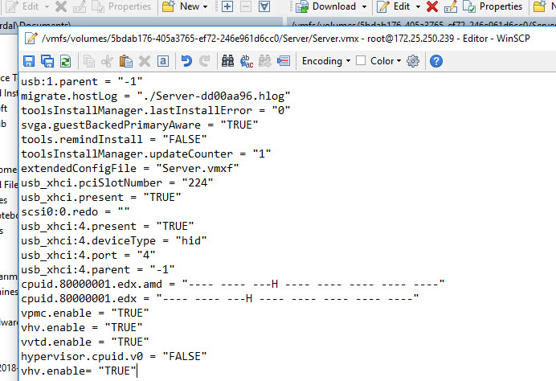The image size is (556, 381).
Task: Click the Undo arrow icon
Action: tap(186, 61)
